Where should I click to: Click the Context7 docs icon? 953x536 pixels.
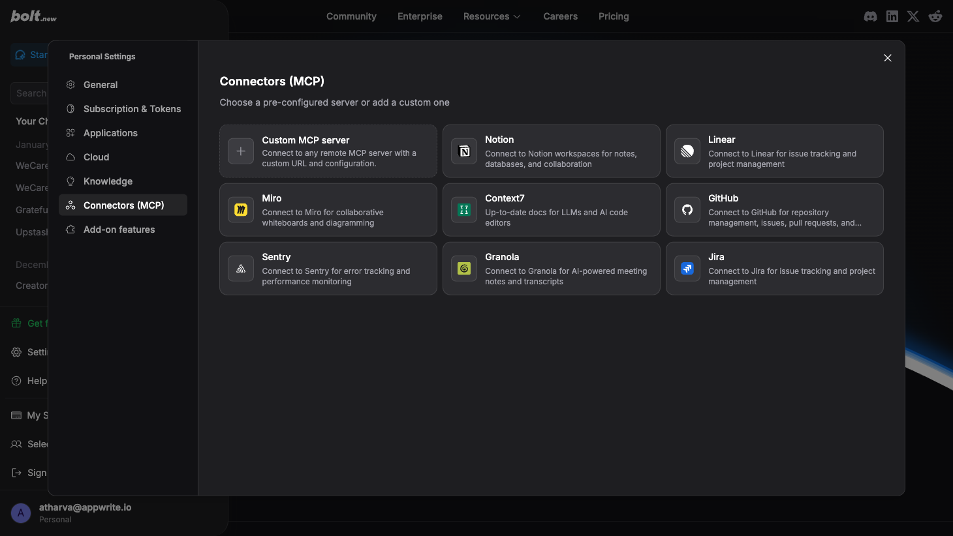[x=463, y=209]
